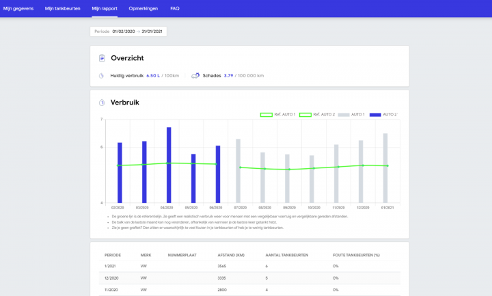
Task: Open the Opmerkingen tab
Action: click(x=143, y=8)
